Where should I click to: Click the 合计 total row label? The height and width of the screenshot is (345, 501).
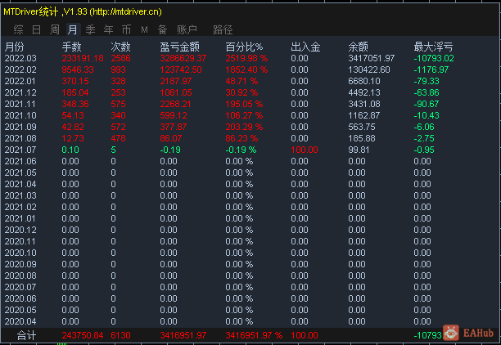coord(26,335)
